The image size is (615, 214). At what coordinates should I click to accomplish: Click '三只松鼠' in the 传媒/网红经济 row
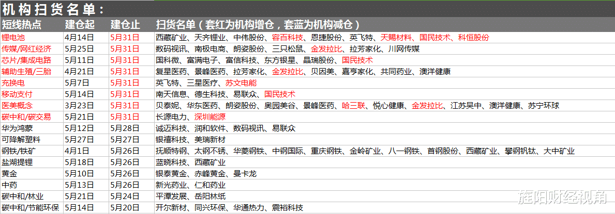tap(288, 50)
